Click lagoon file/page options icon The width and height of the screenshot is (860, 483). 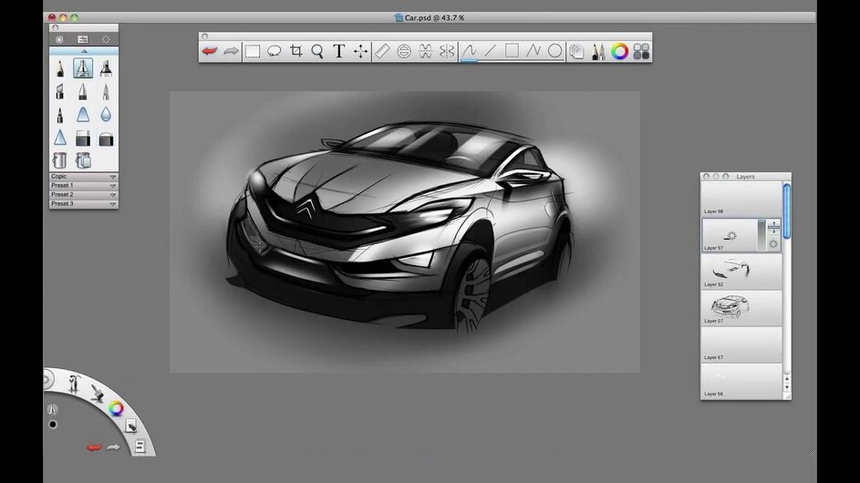[140, 446]
